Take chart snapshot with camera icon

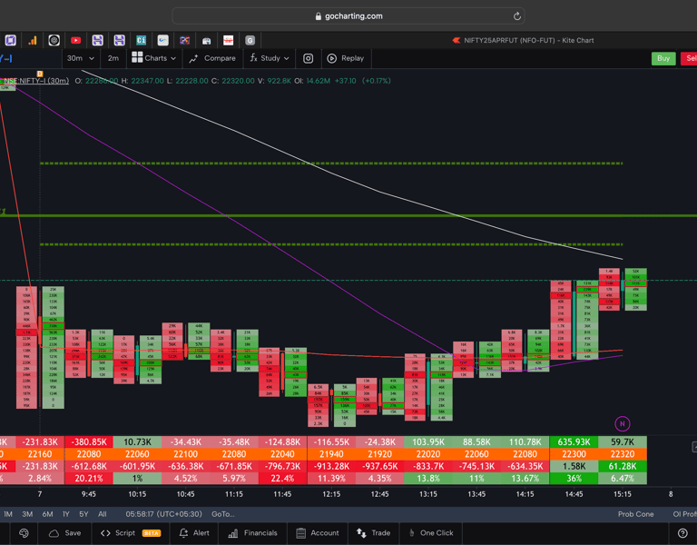tap(308, 58)
